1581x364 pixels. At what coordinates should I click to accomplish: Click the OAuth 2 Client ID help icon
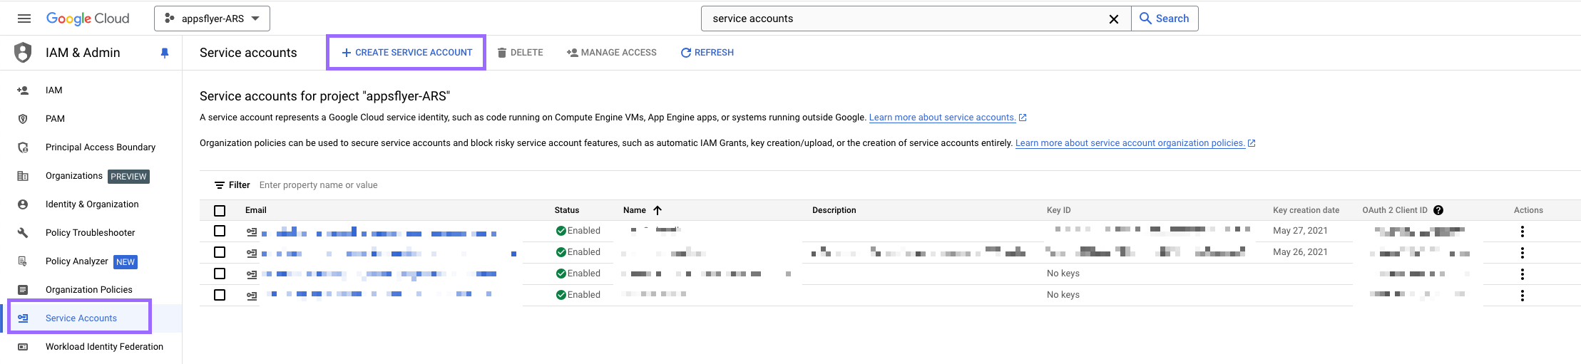[x=1438, y=210]
